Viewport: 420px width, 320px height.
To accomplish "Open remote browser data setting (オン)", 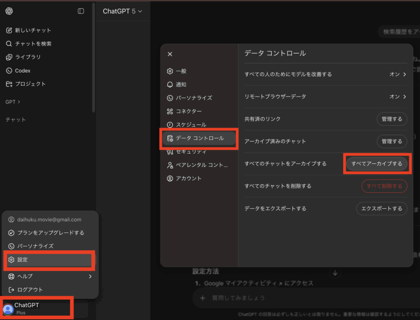I will [397, 97].
